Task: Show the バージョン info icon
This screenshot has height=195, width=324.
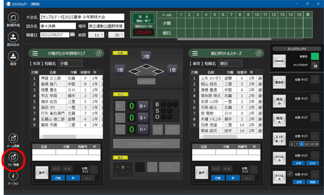Action: [13, 176]
